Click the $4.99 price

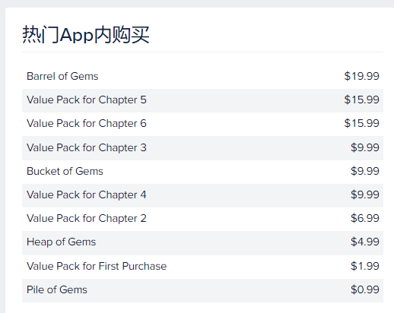pos(365,242)
